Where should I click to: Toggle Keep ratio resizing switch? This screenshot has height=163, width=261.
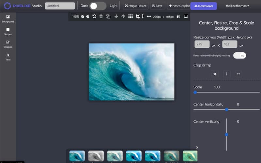[239, 56]
